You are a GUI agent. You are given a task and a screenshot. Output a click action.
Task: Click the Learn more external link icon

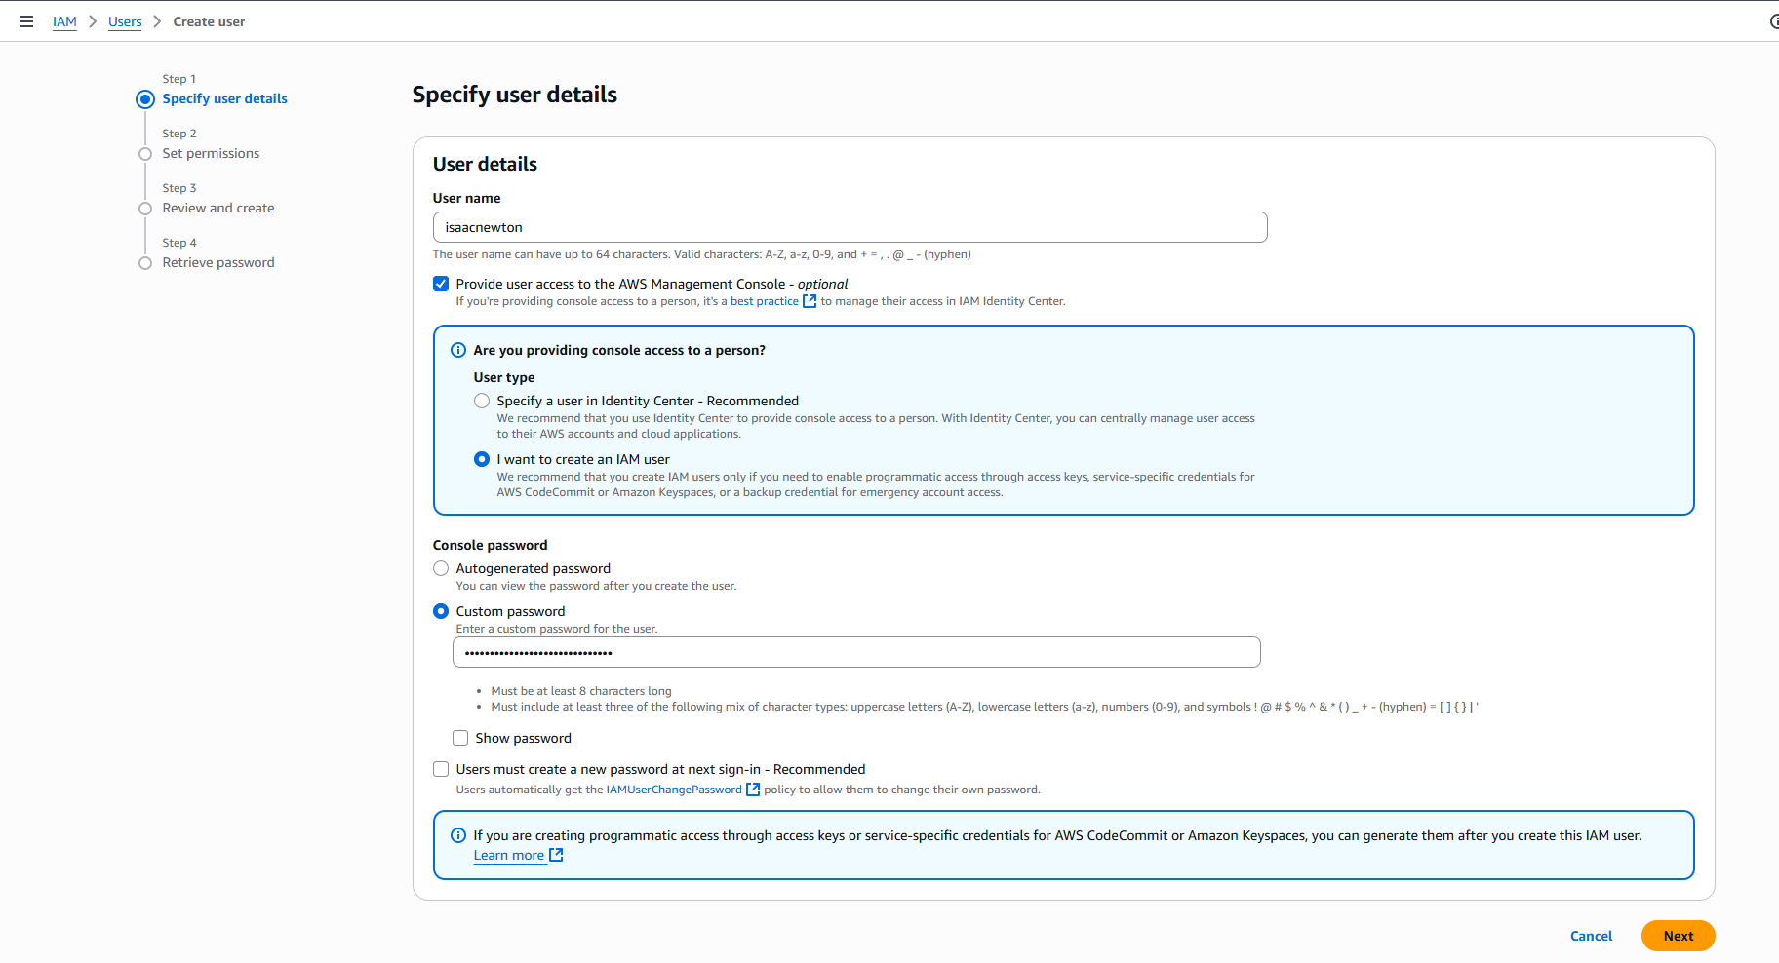[556, 855]
